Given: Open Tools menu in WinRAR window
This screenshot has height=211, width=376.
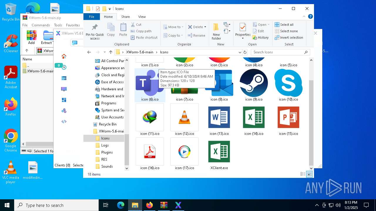Looking at the screenshot, I should click(58, 25).
